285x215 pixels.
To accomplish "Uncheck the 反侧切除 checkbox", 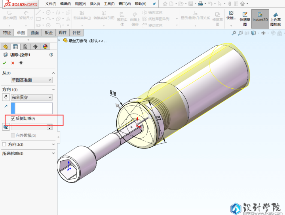I will click(x=13, y=119).
